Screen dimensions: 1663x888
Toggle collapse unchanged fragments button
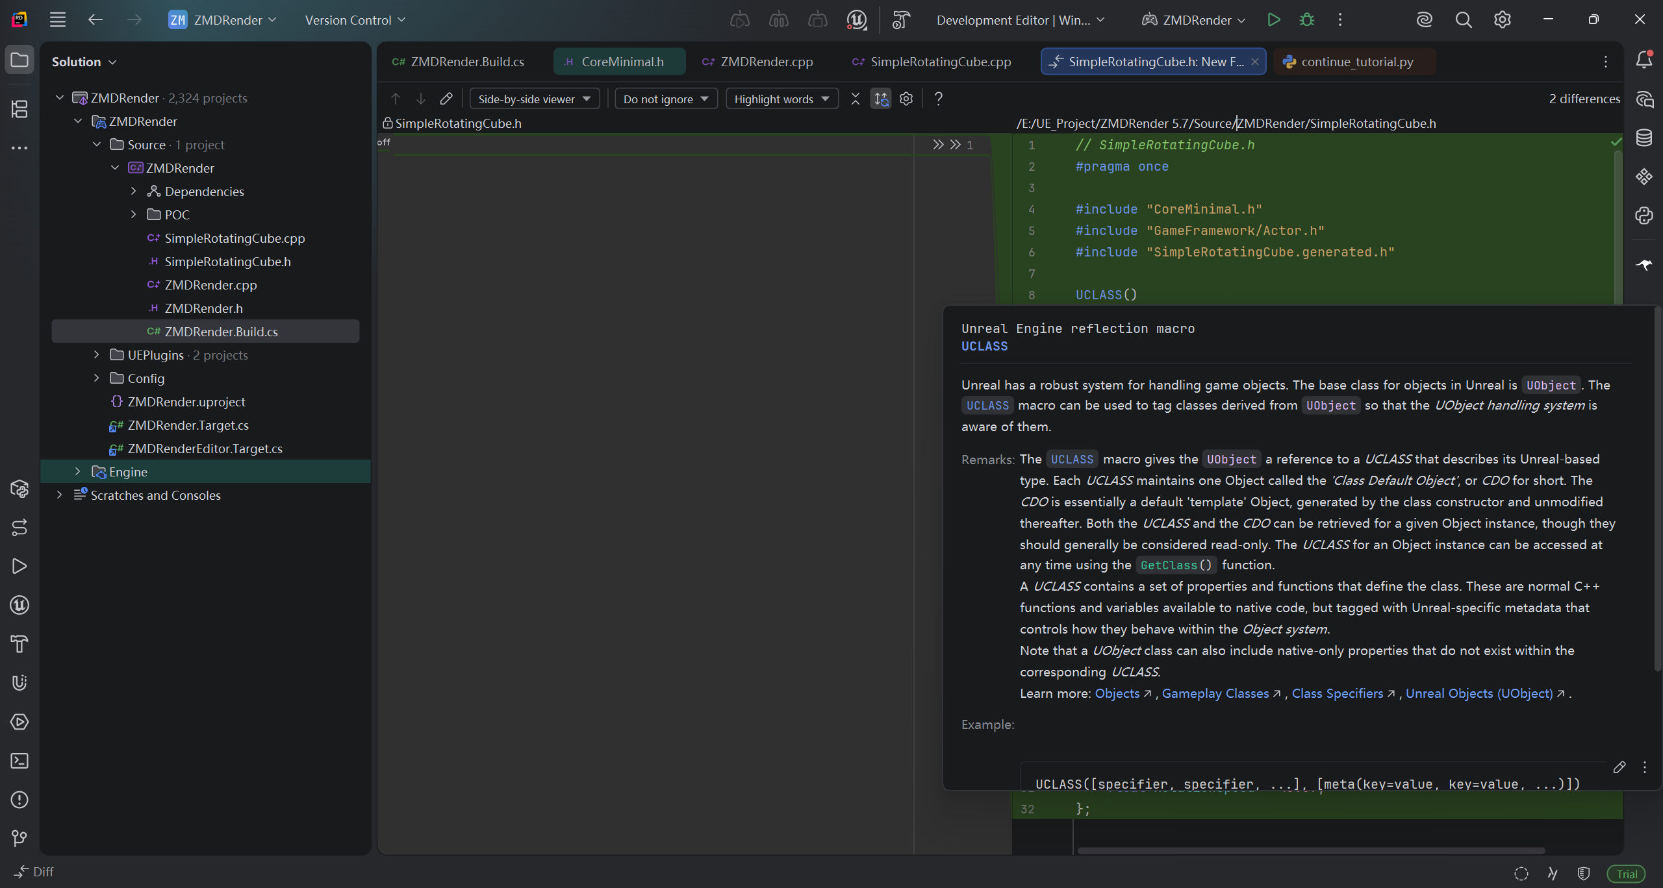click(855, 99)
